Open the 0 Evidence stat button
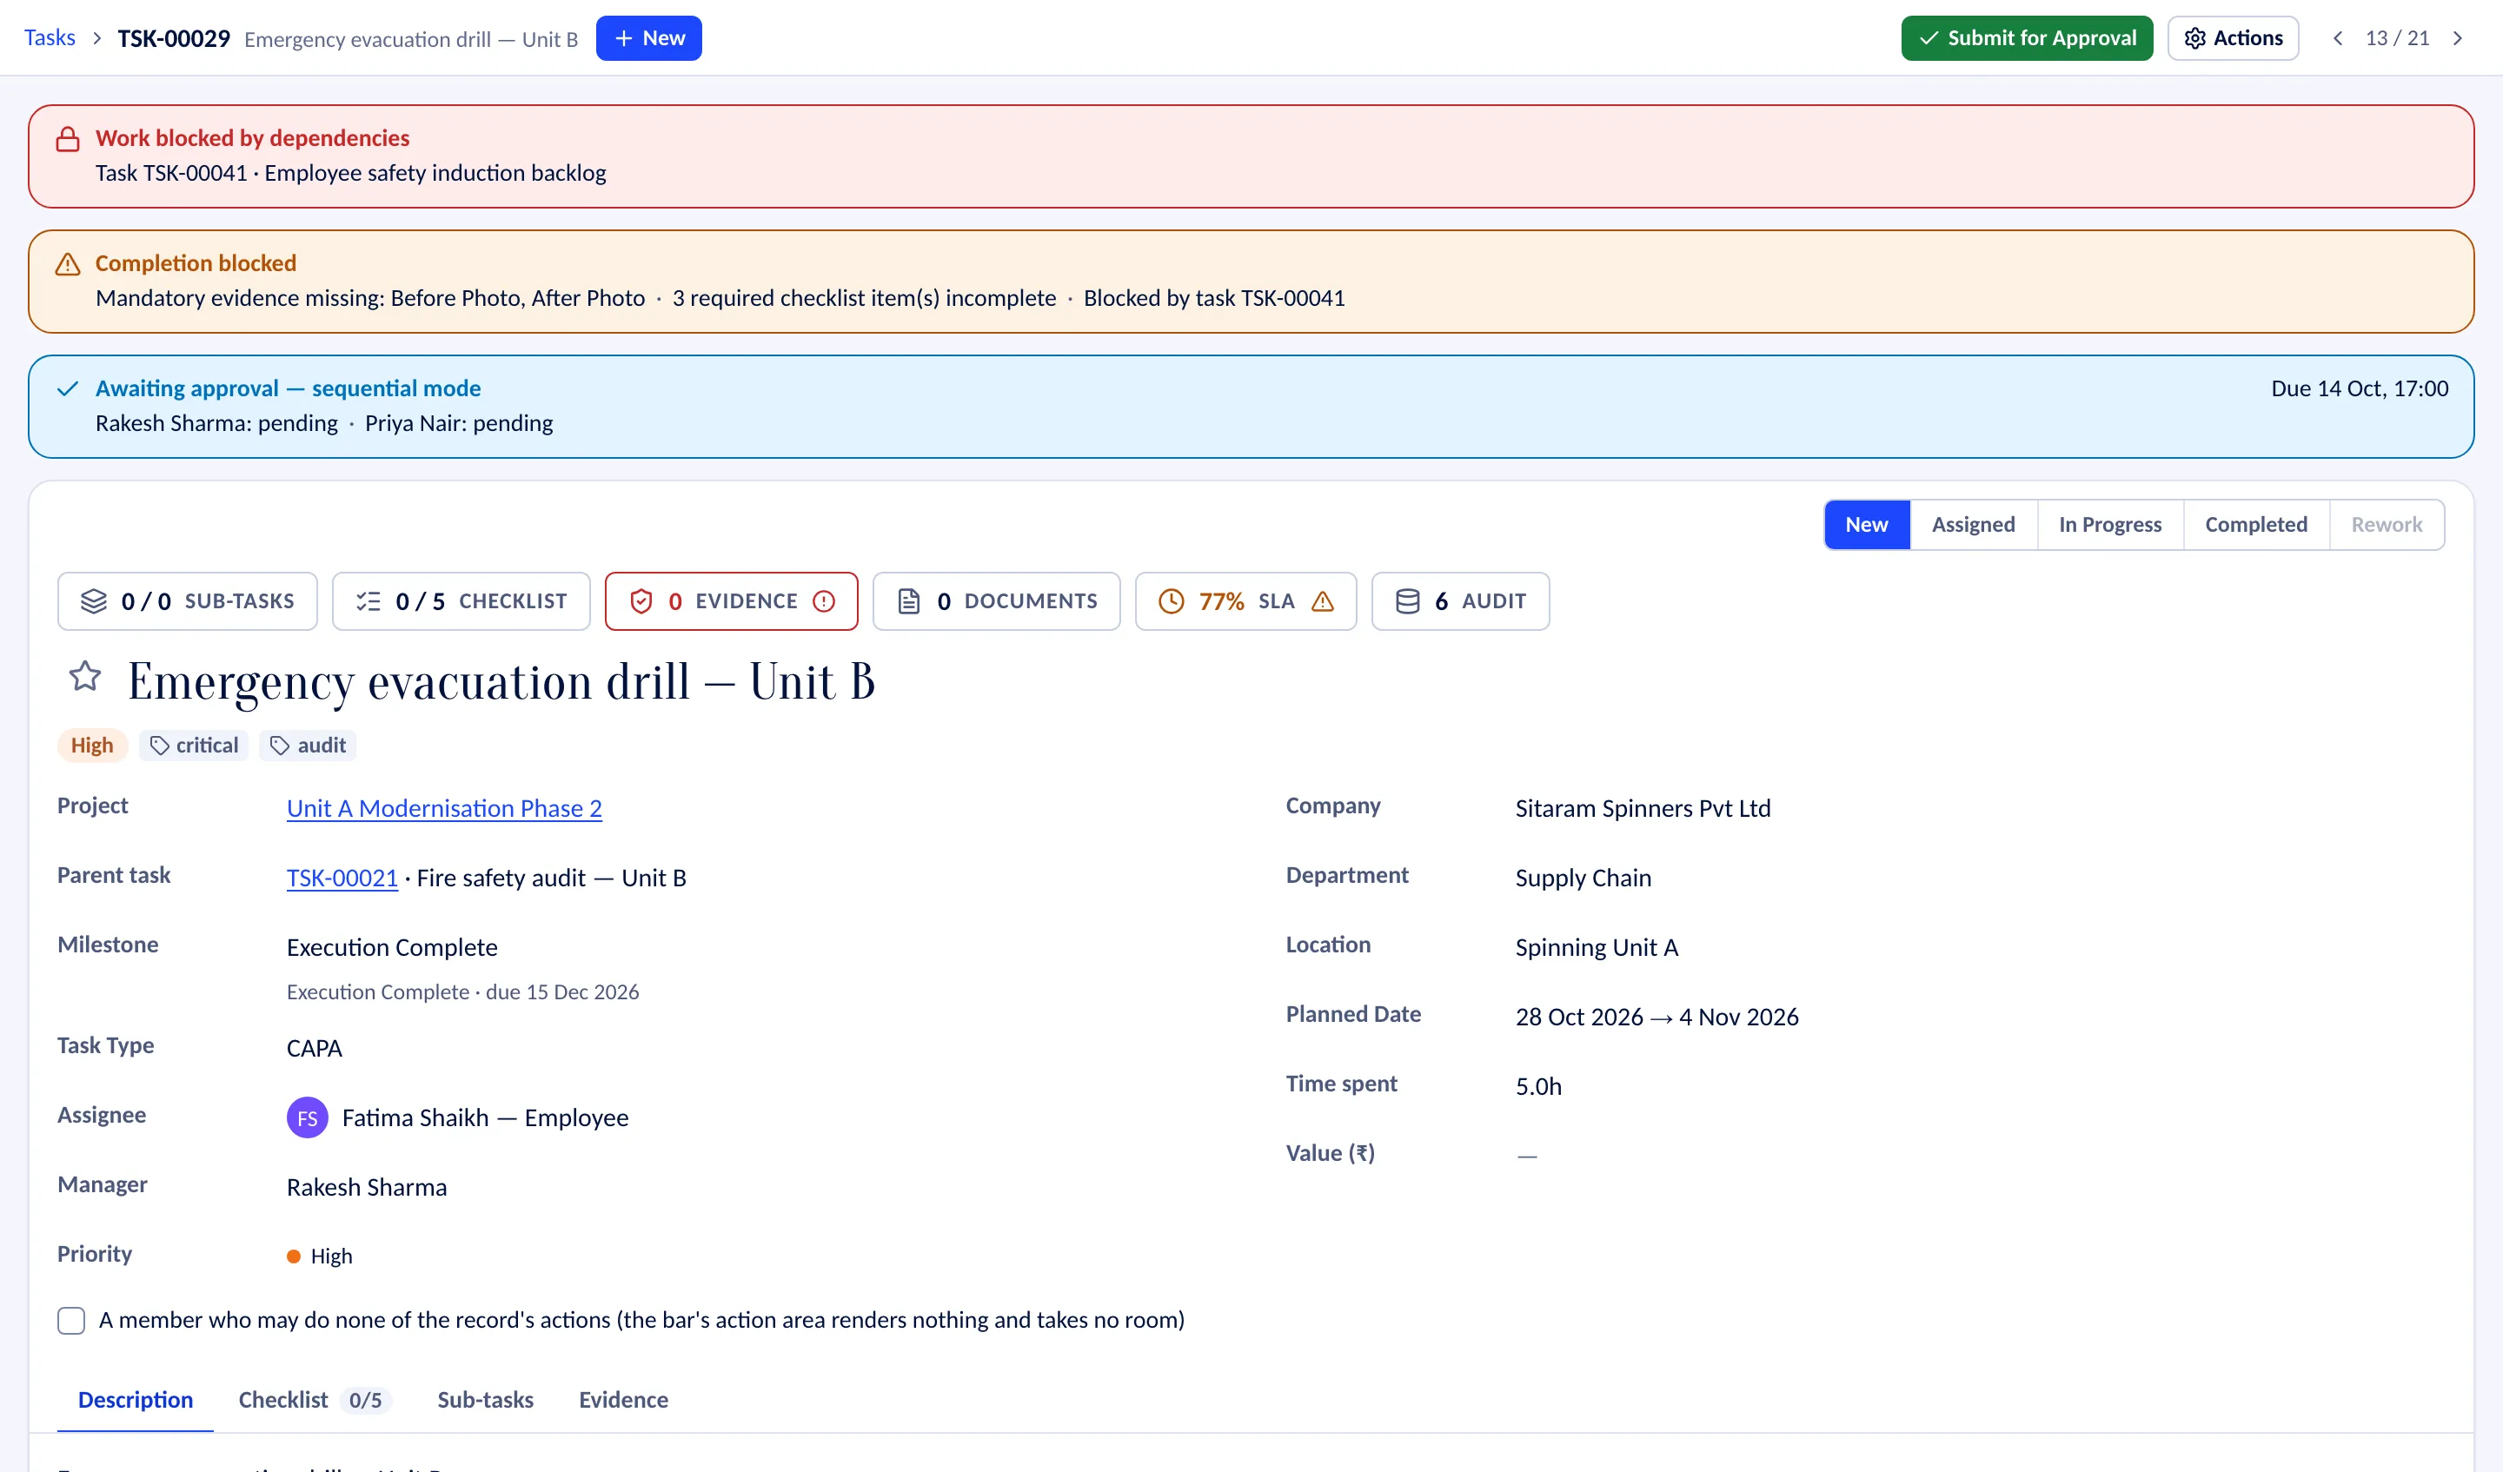This screenshot has height=1472, width=2503. click(x=731, y=601)
